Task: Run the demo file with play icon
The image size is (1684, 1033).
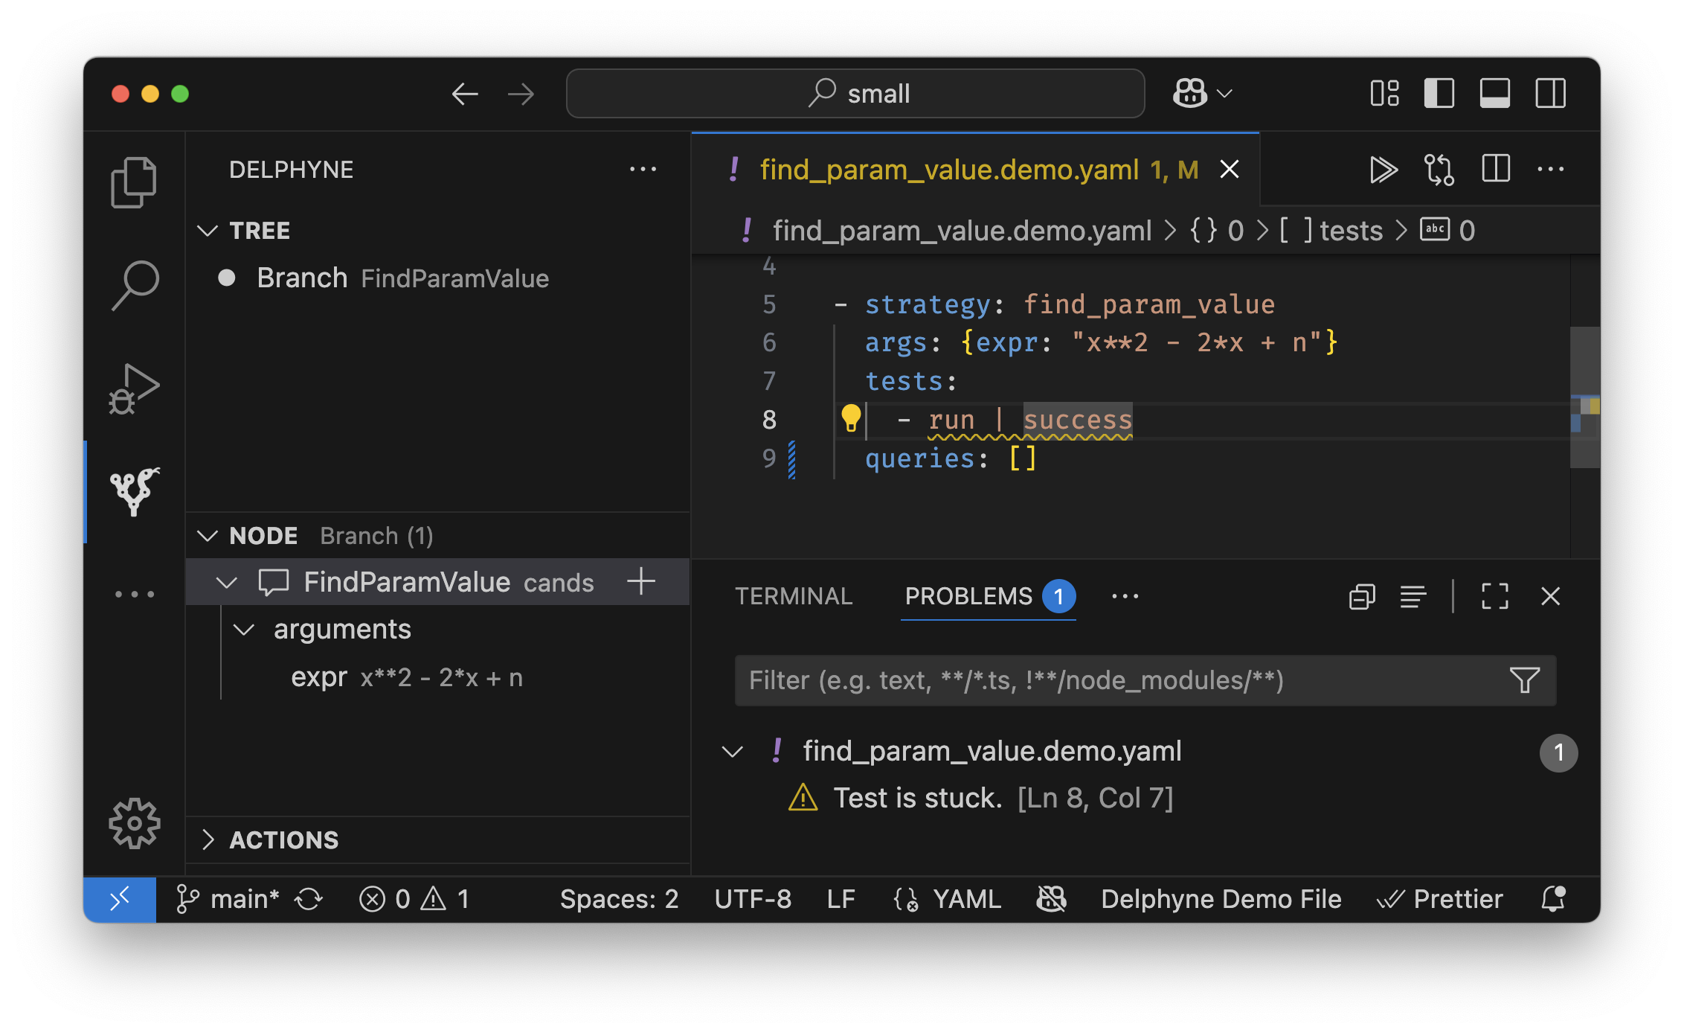Action: (x=1382, y=170)
